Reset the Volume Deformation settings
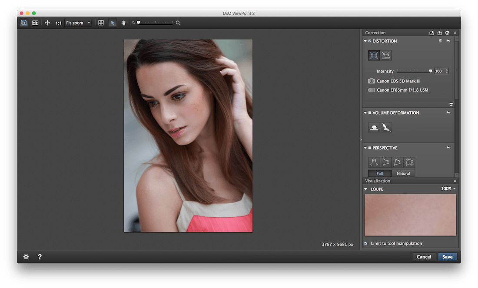Viewport: 478px width, 288px height. click(448, 113)
